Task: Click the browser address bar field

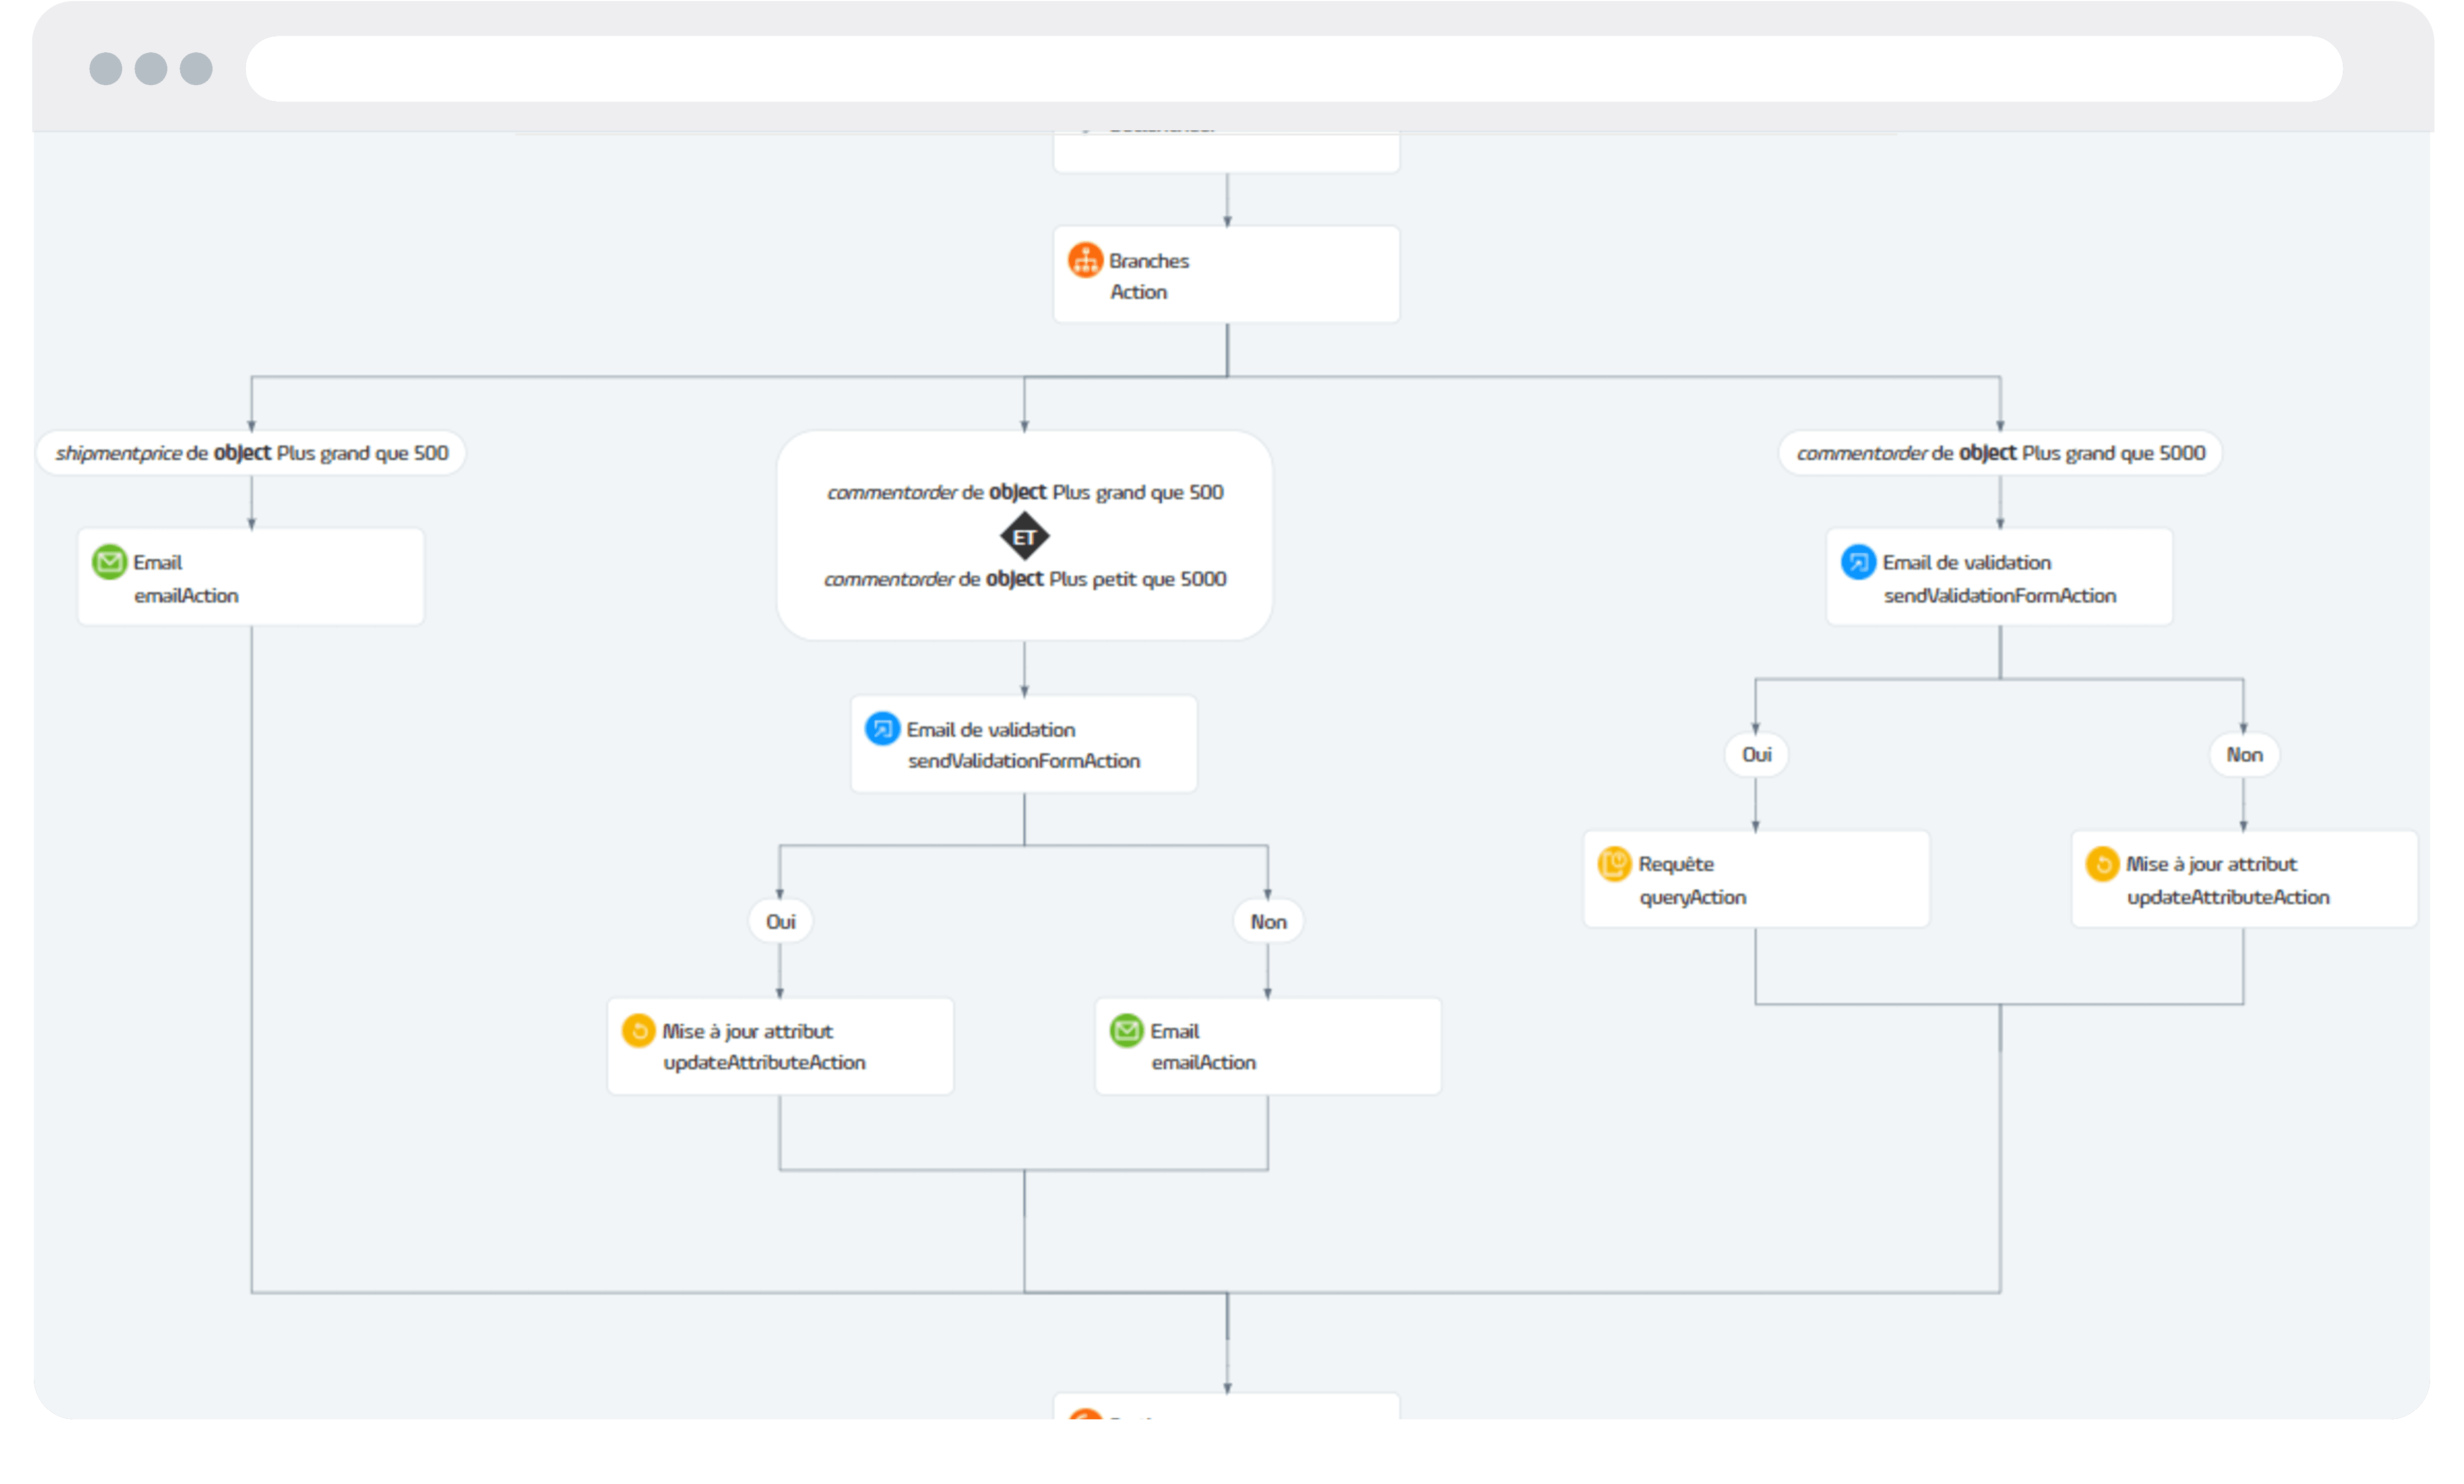Action: (1293, 68)
